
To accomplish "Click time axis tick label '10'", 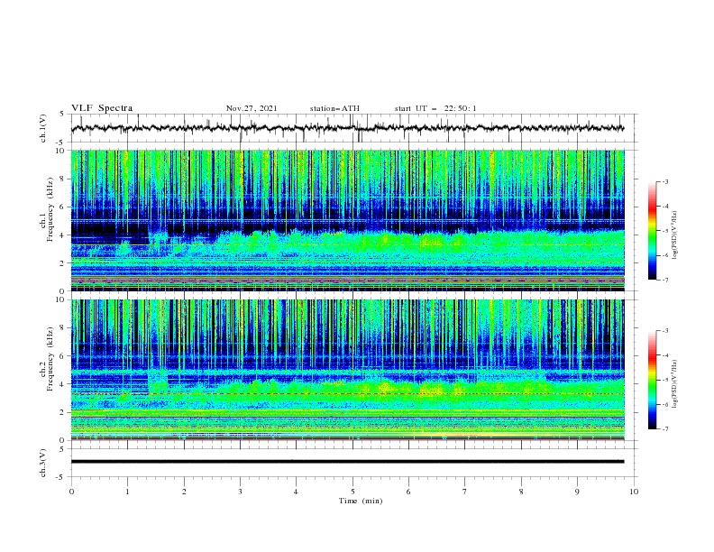I will [x=634, y=492].
